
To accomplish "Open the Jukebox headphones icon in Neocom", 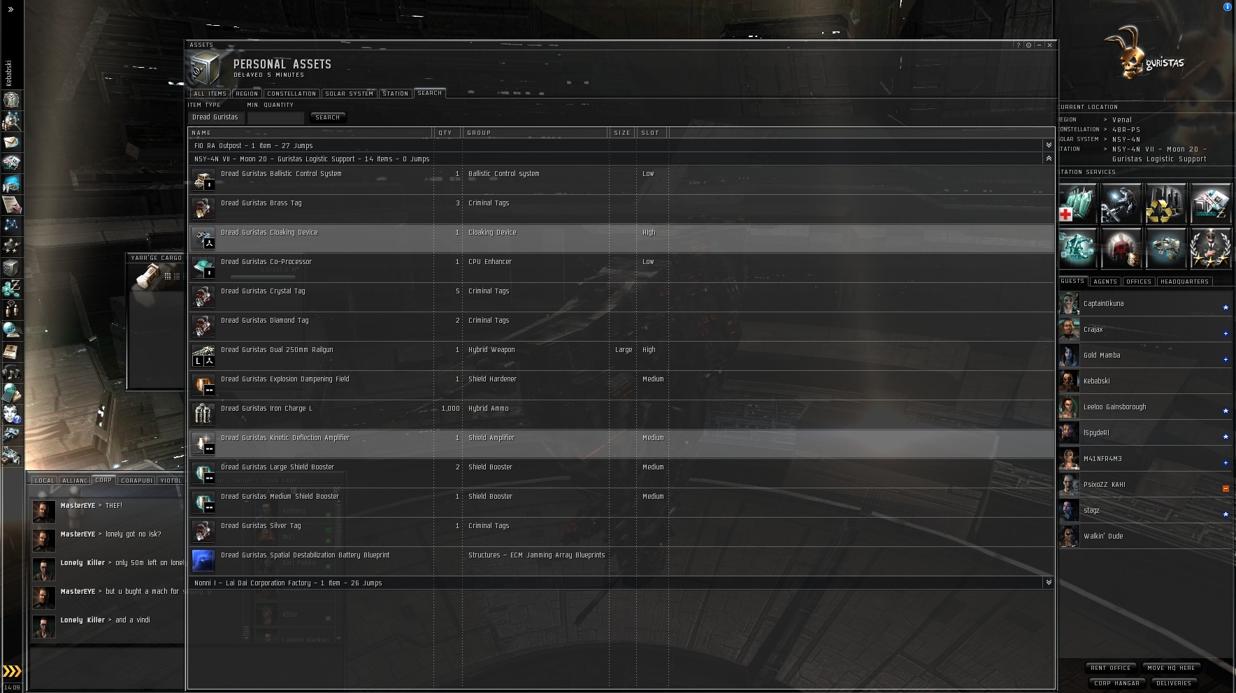I will click(11, 372).
